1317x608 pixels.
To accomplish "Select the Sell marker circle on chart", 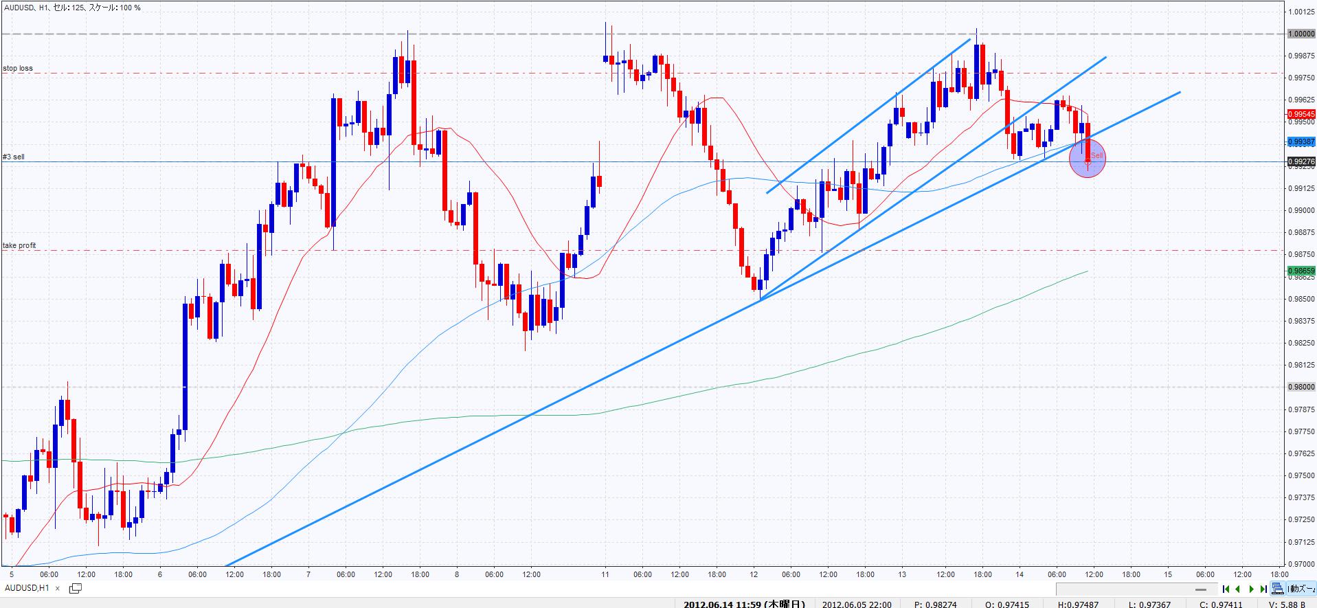I will [1088, 158].
